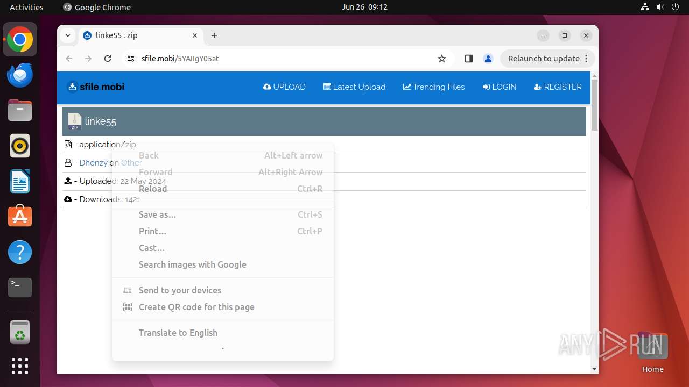This screenshot has width=689, height=387.
Task: Click the browser forward arrow
Action: [88, 59]
